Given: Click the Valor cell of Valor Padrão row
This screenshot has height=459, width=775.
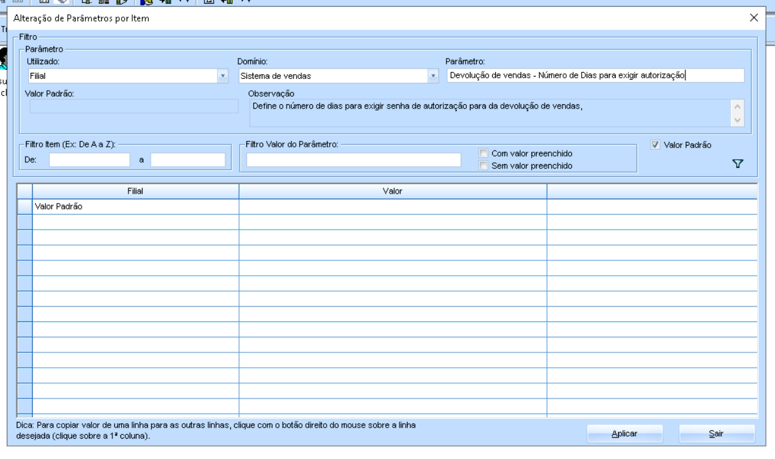Looking at the screenshot, I should pyautogui.click(x=392, y=207).
